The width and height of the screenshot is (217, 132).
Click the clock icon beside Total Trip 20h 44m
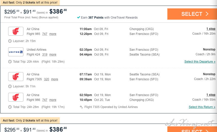(x=10, y=62)
